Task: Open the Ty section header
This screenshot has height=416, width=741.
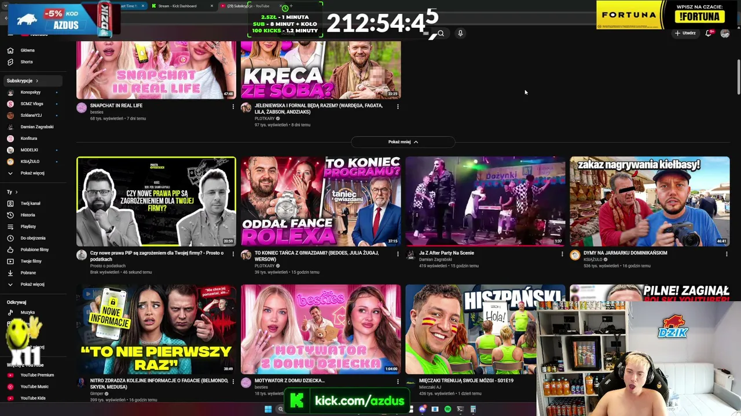Action: (x=12, y=192)
